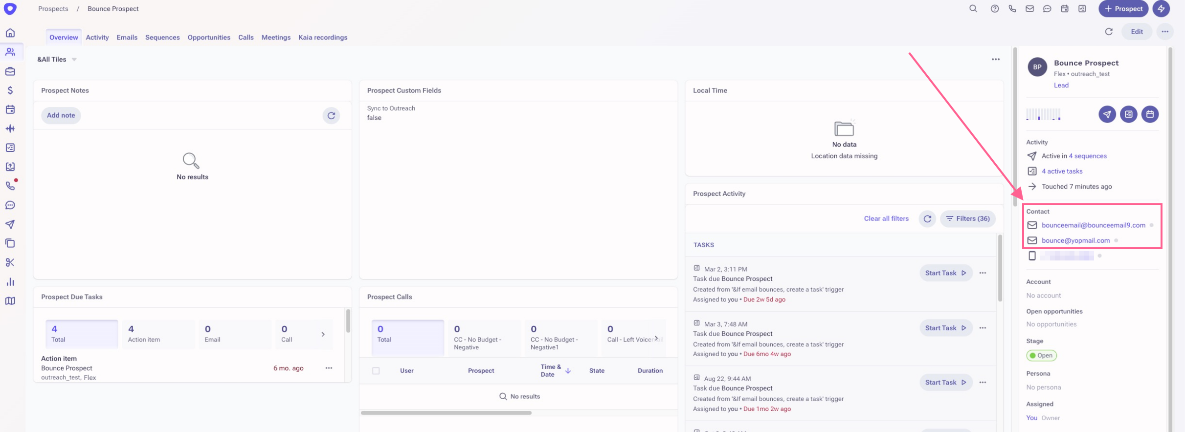
Task: Open Tasks checklist icon in sidebar
Action: click(10, 148)
